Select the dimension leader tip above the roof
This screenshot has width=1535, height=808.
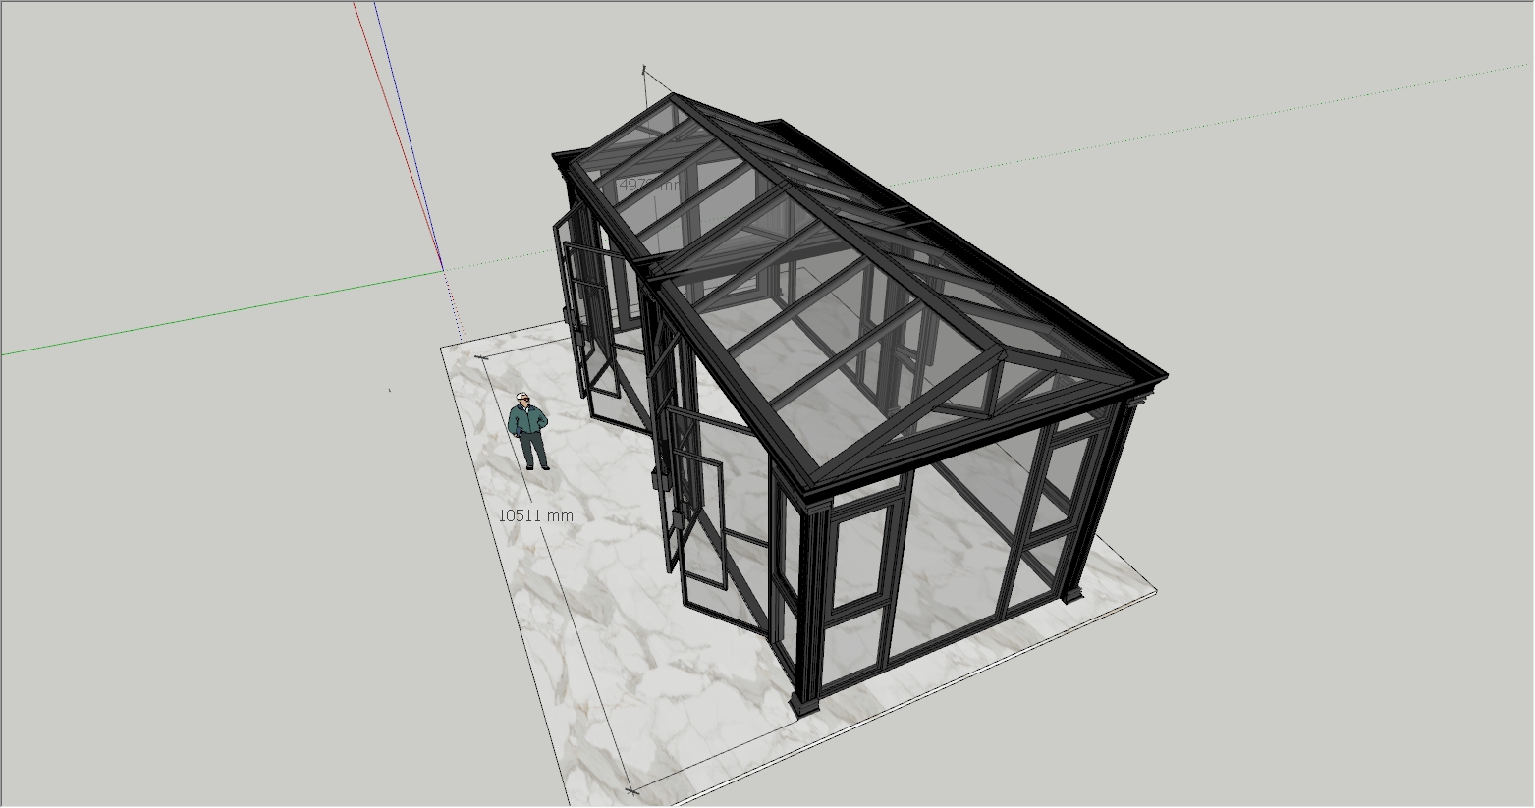[644, 69]
